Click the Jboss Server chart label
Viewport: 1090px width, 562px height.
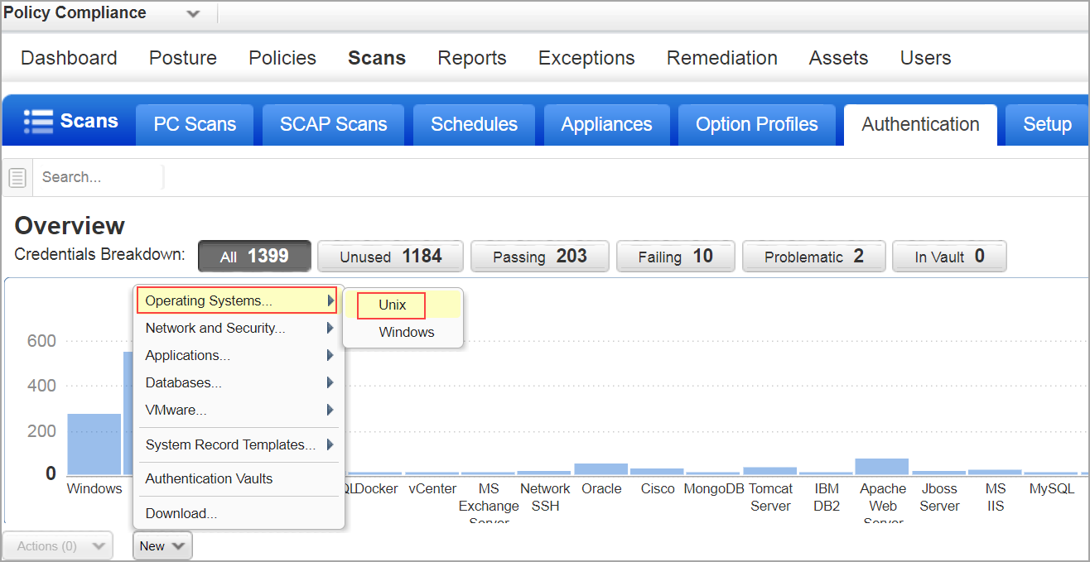939,497
